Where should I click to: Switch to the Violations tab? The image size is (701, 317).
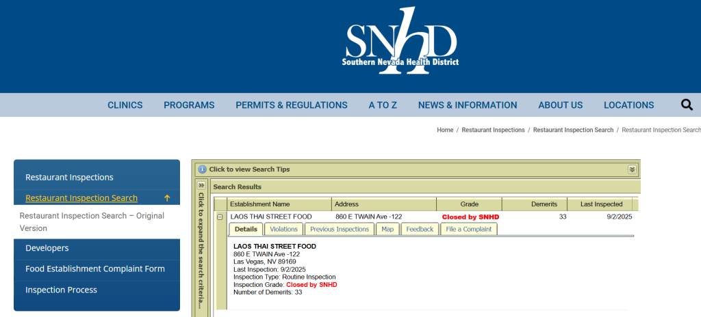click(x=284, y=229)
